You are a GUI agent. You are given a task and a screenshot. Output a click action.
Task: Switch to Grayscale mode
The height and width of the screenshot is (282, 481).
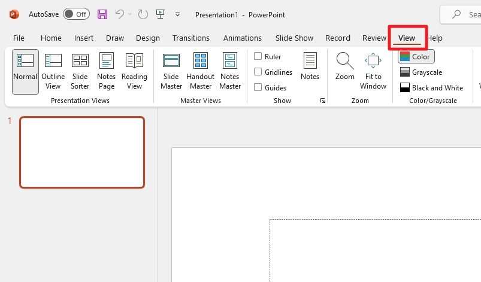(421, 72)
